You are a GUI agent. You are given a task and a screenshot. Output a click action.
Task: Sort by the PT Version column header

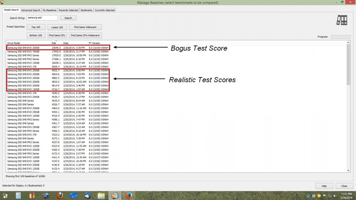(98, 43)
